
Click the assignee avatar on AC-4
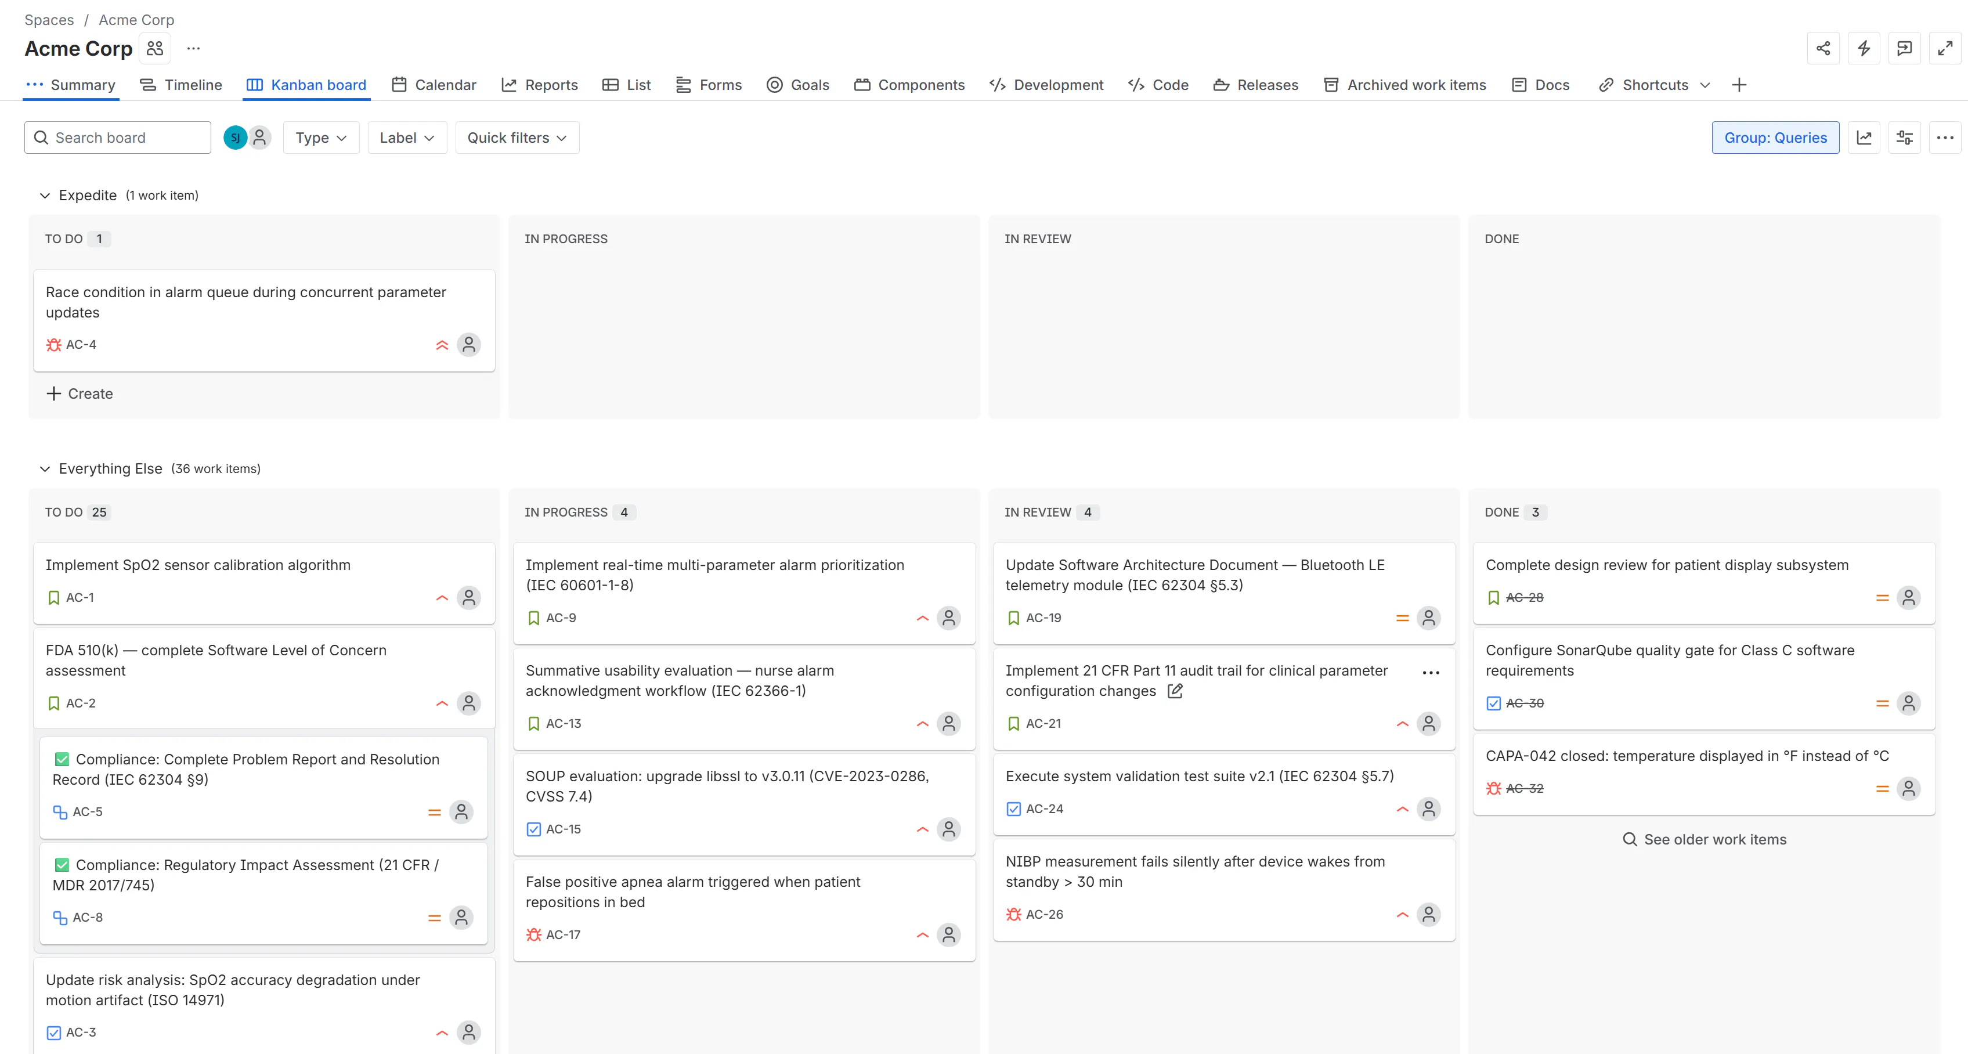click(x=469, y=344)
